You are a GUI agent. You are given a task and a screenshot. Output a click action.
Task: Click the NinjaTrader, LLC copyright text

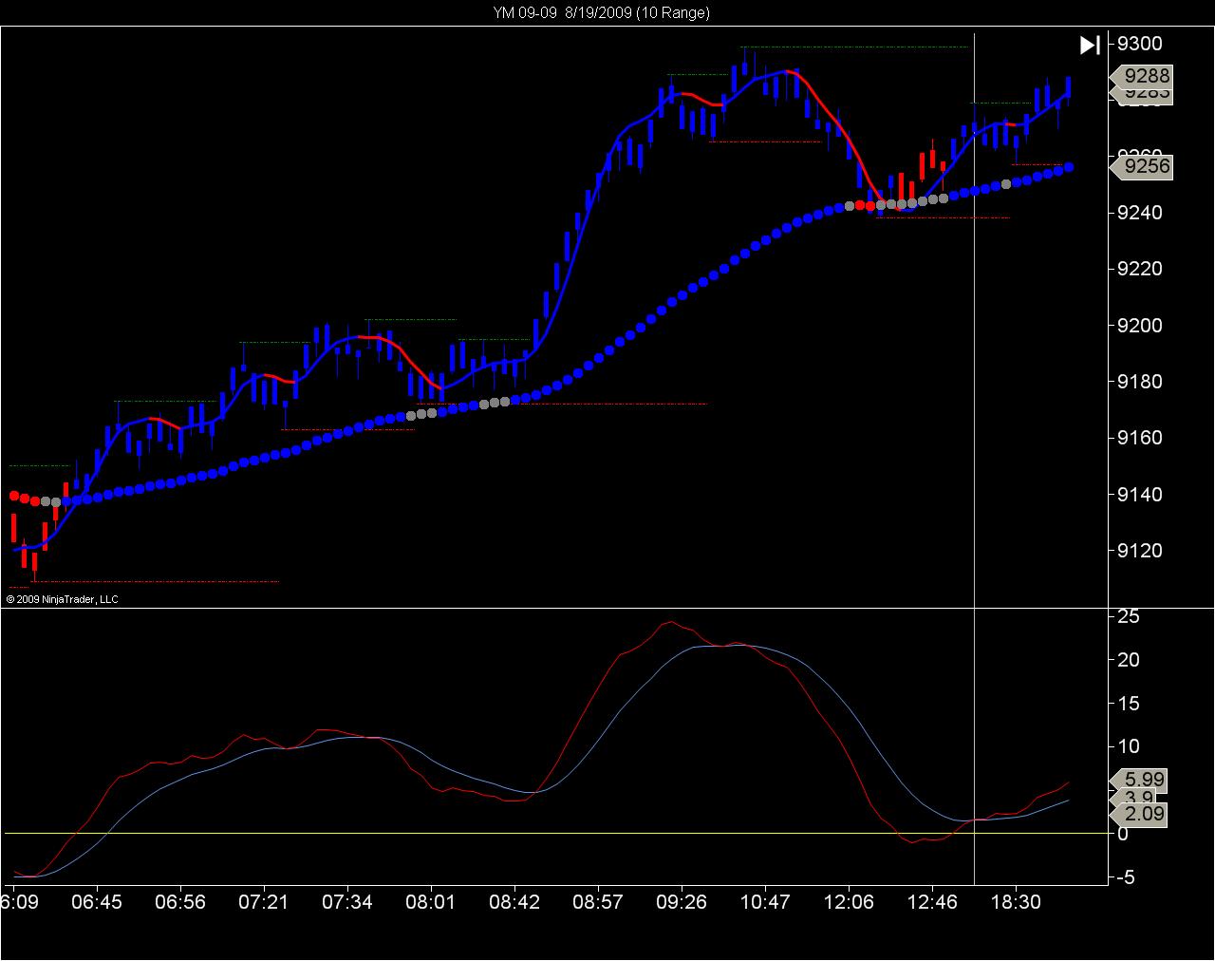62,599
